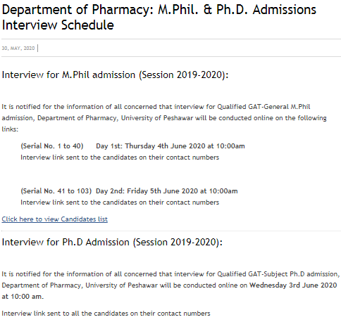Click the at 10:00 am. text in Ph.D paragraph

23,297
